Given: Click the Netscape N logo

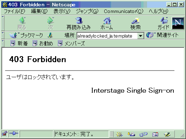Looking at the screenshot, I should coord(178,23).
